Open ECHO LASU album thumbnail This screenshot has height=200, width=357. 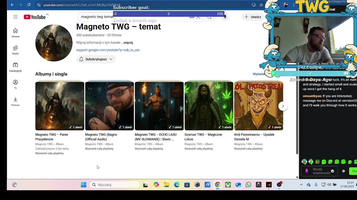click(x=159, y=106)
